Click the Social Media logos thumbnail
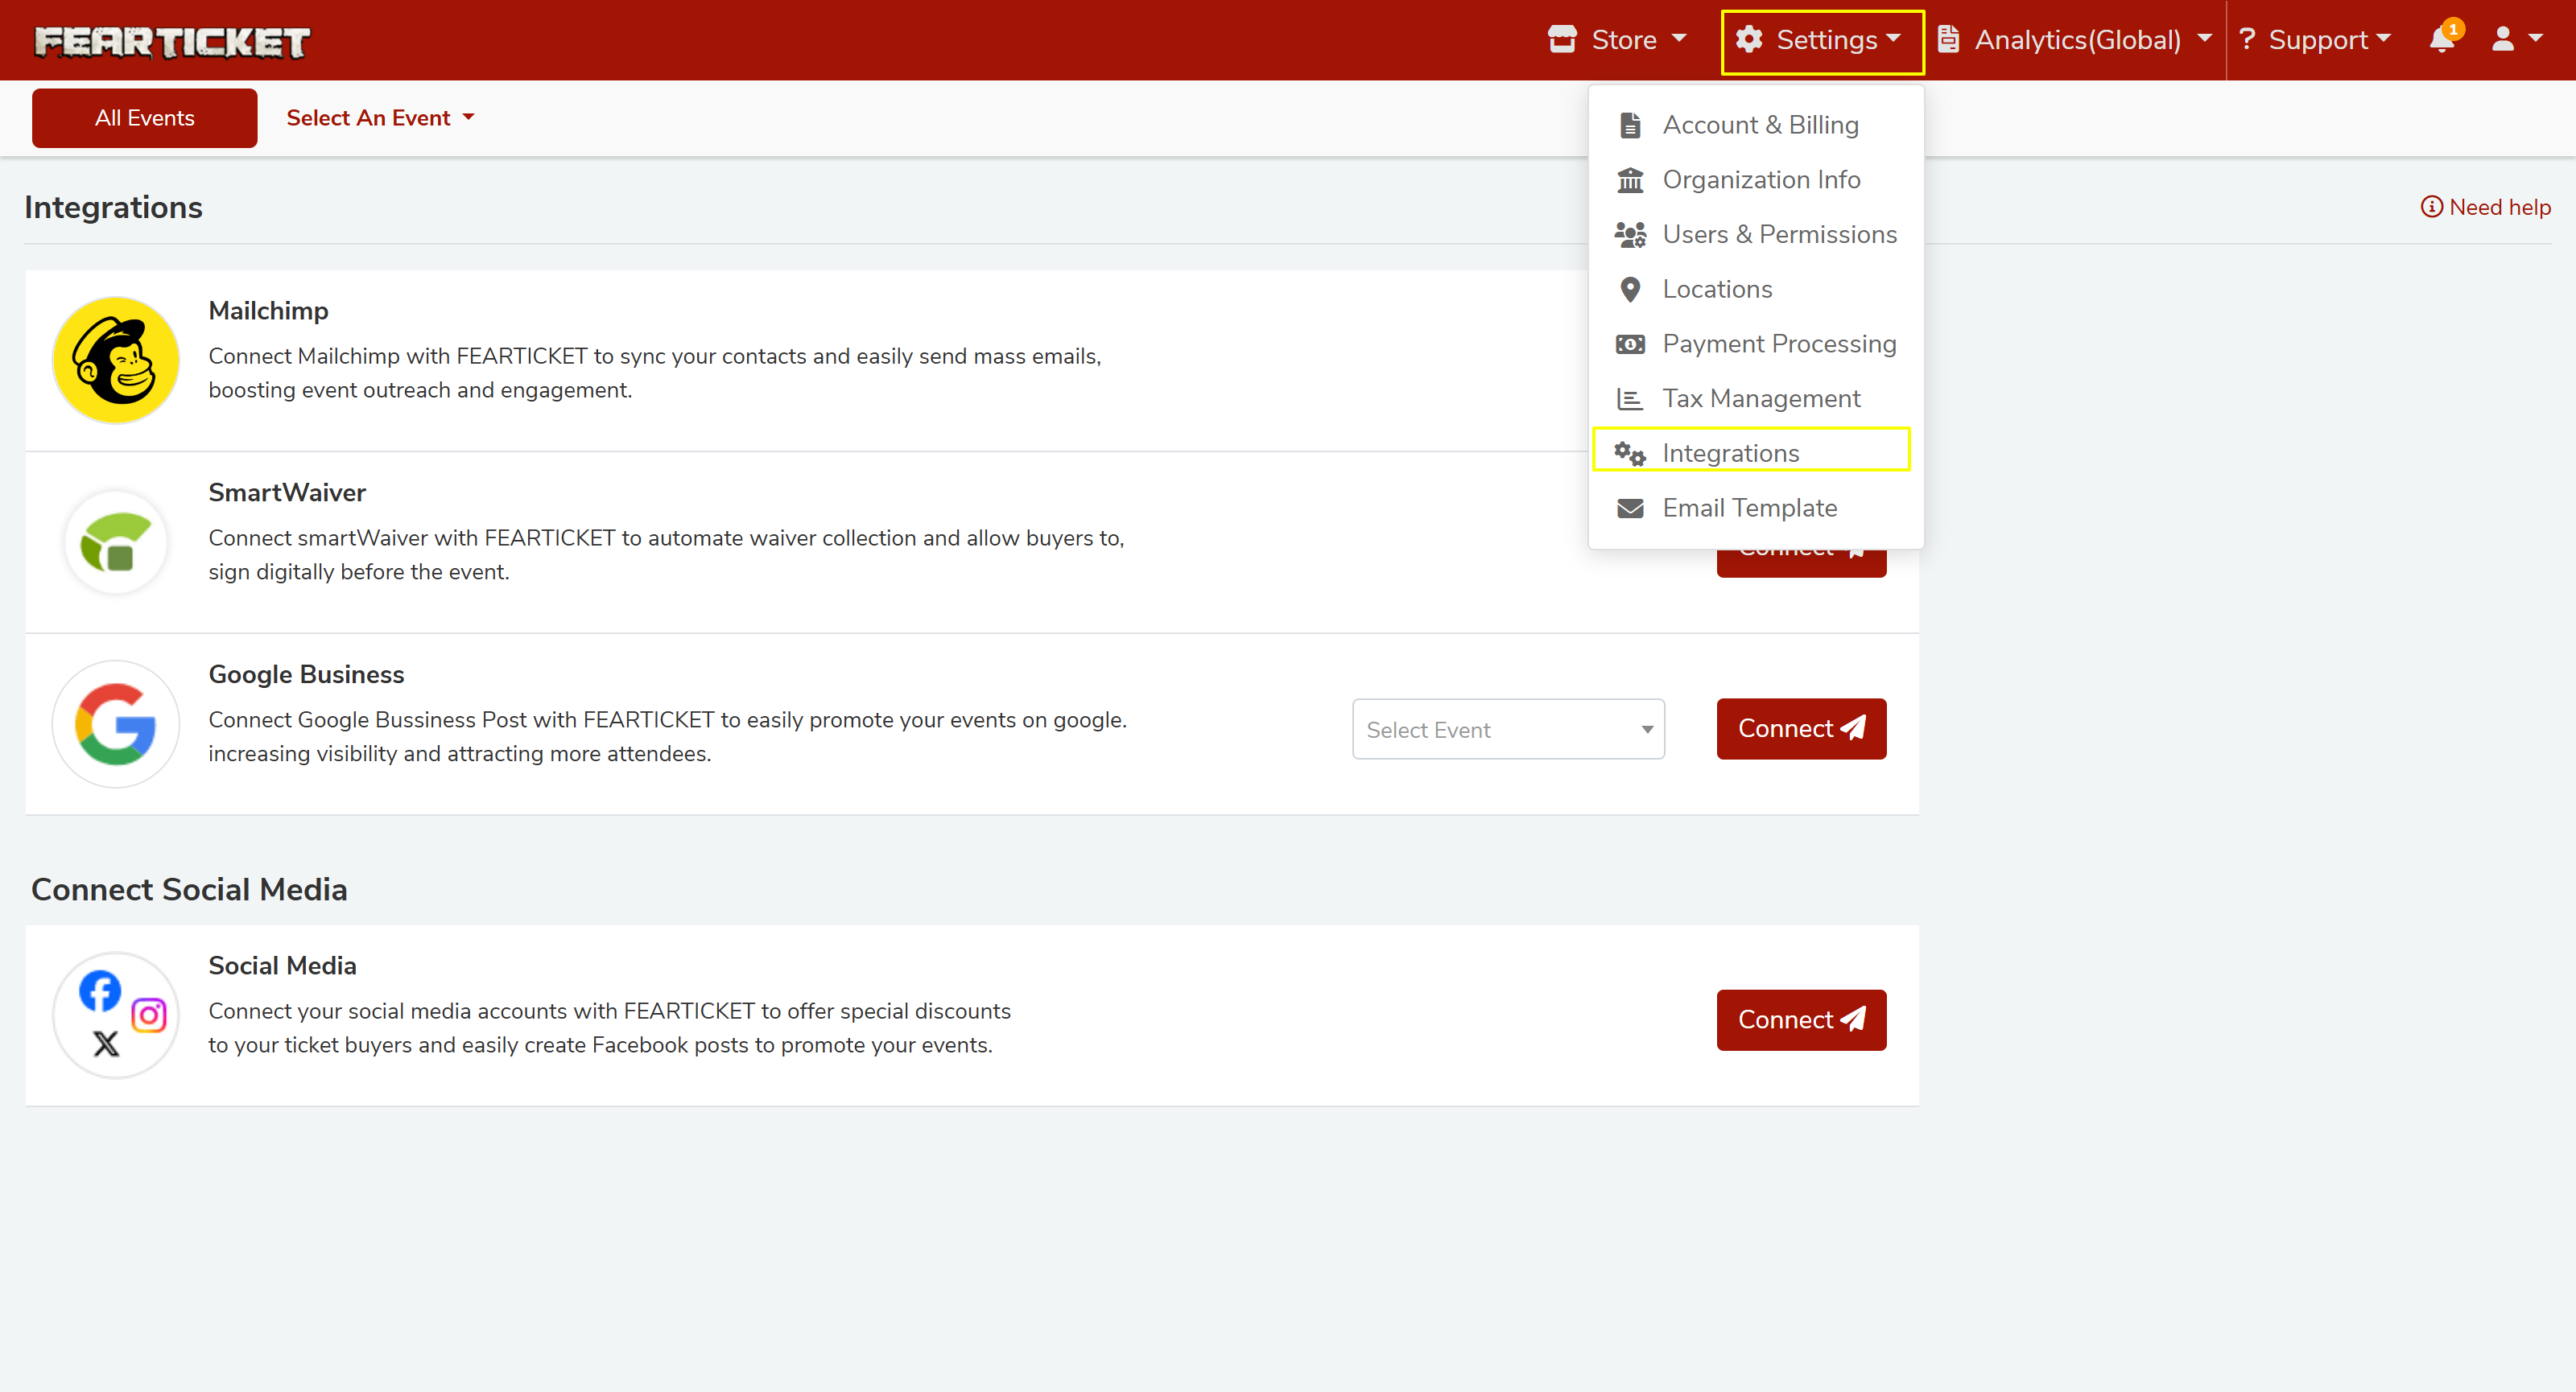This screenshot has height=1392, width=2576. 116,1015
